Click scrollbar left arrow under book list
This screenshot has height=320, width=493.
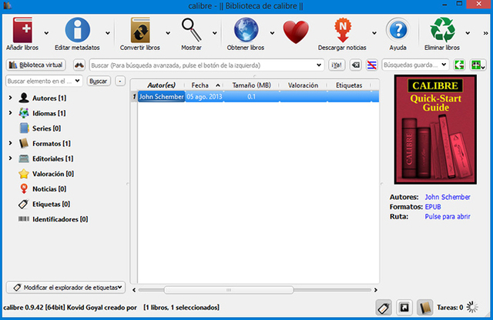click(134, 290)
